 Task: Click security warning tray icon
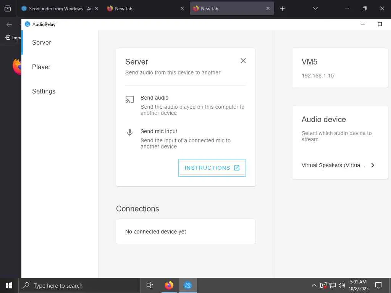click(323, 285)
